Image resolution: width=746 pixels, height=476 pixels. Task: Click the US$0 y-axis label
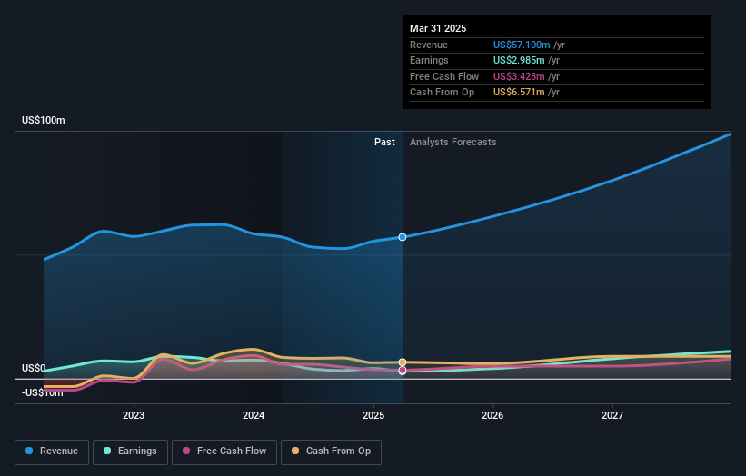tap(34, 369)
